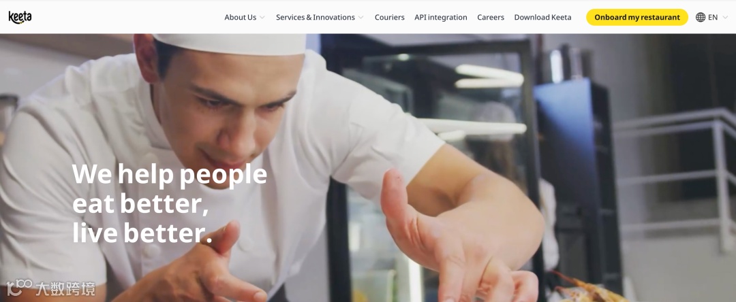Select Download Keeta in the navigation

click(x=542, y=17)
